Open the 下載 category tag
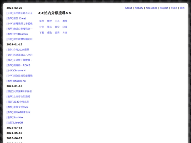The height and width of the screenshot is (143, 191). click(41, 33)
